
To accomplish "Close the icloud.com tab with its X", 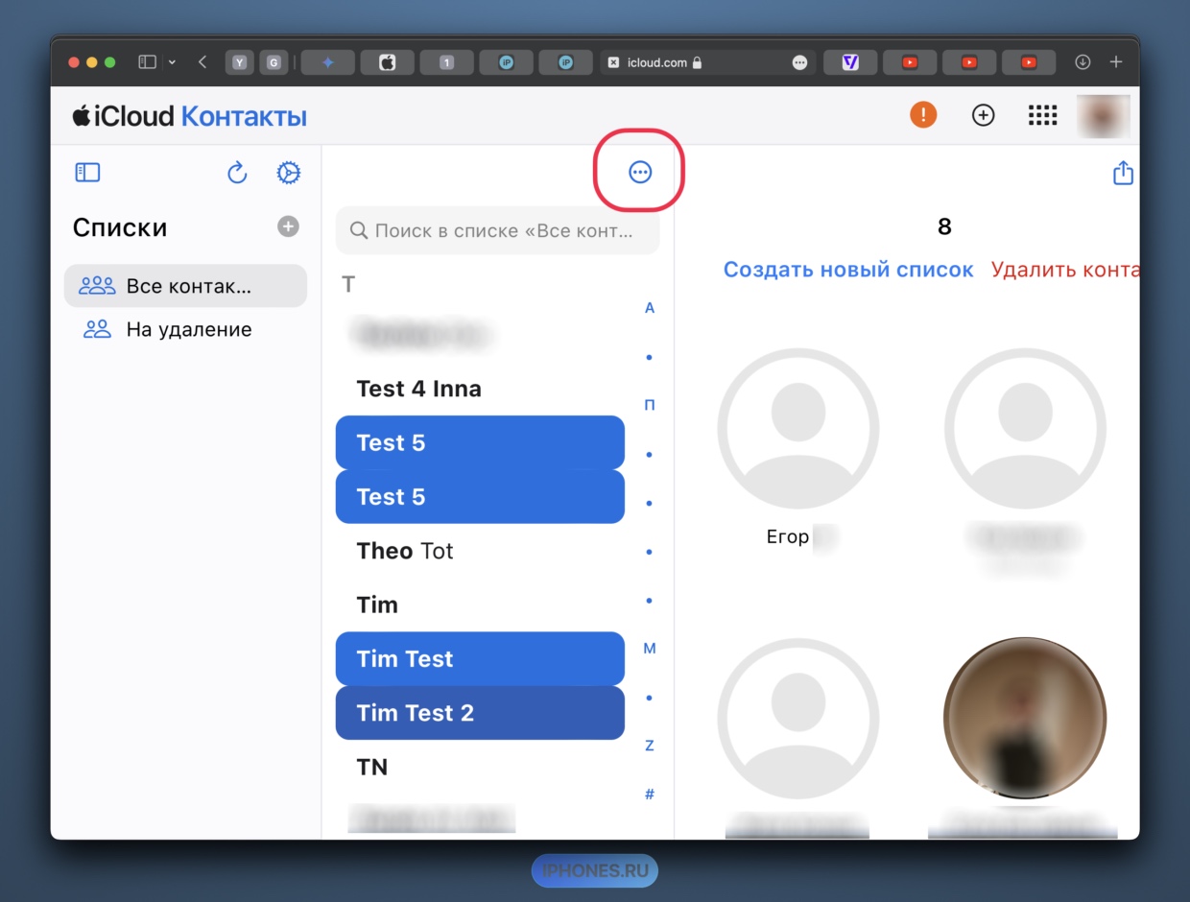I will 613,62.
